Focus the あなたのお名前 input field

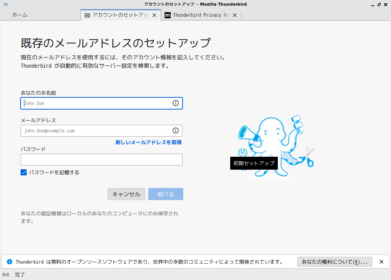(101, 103)
